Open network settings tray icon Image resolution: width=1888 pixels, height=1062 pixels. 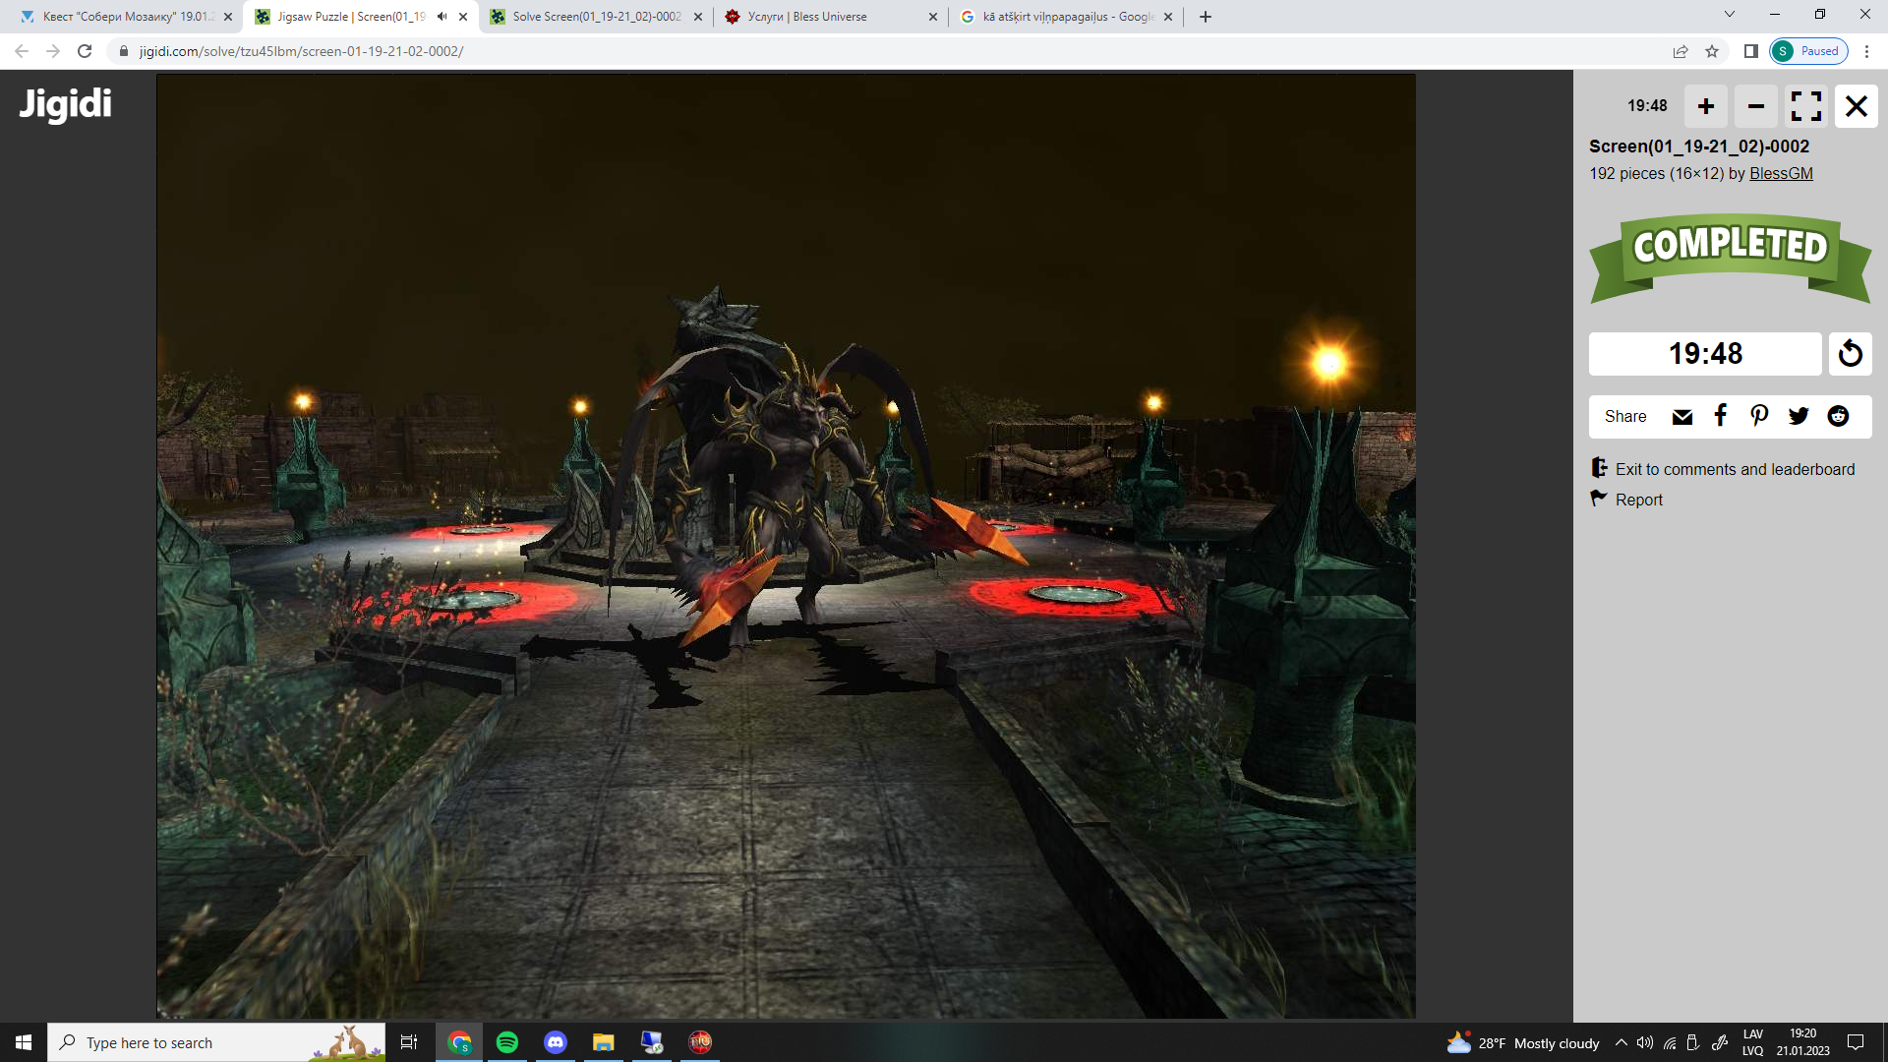1670,1042
